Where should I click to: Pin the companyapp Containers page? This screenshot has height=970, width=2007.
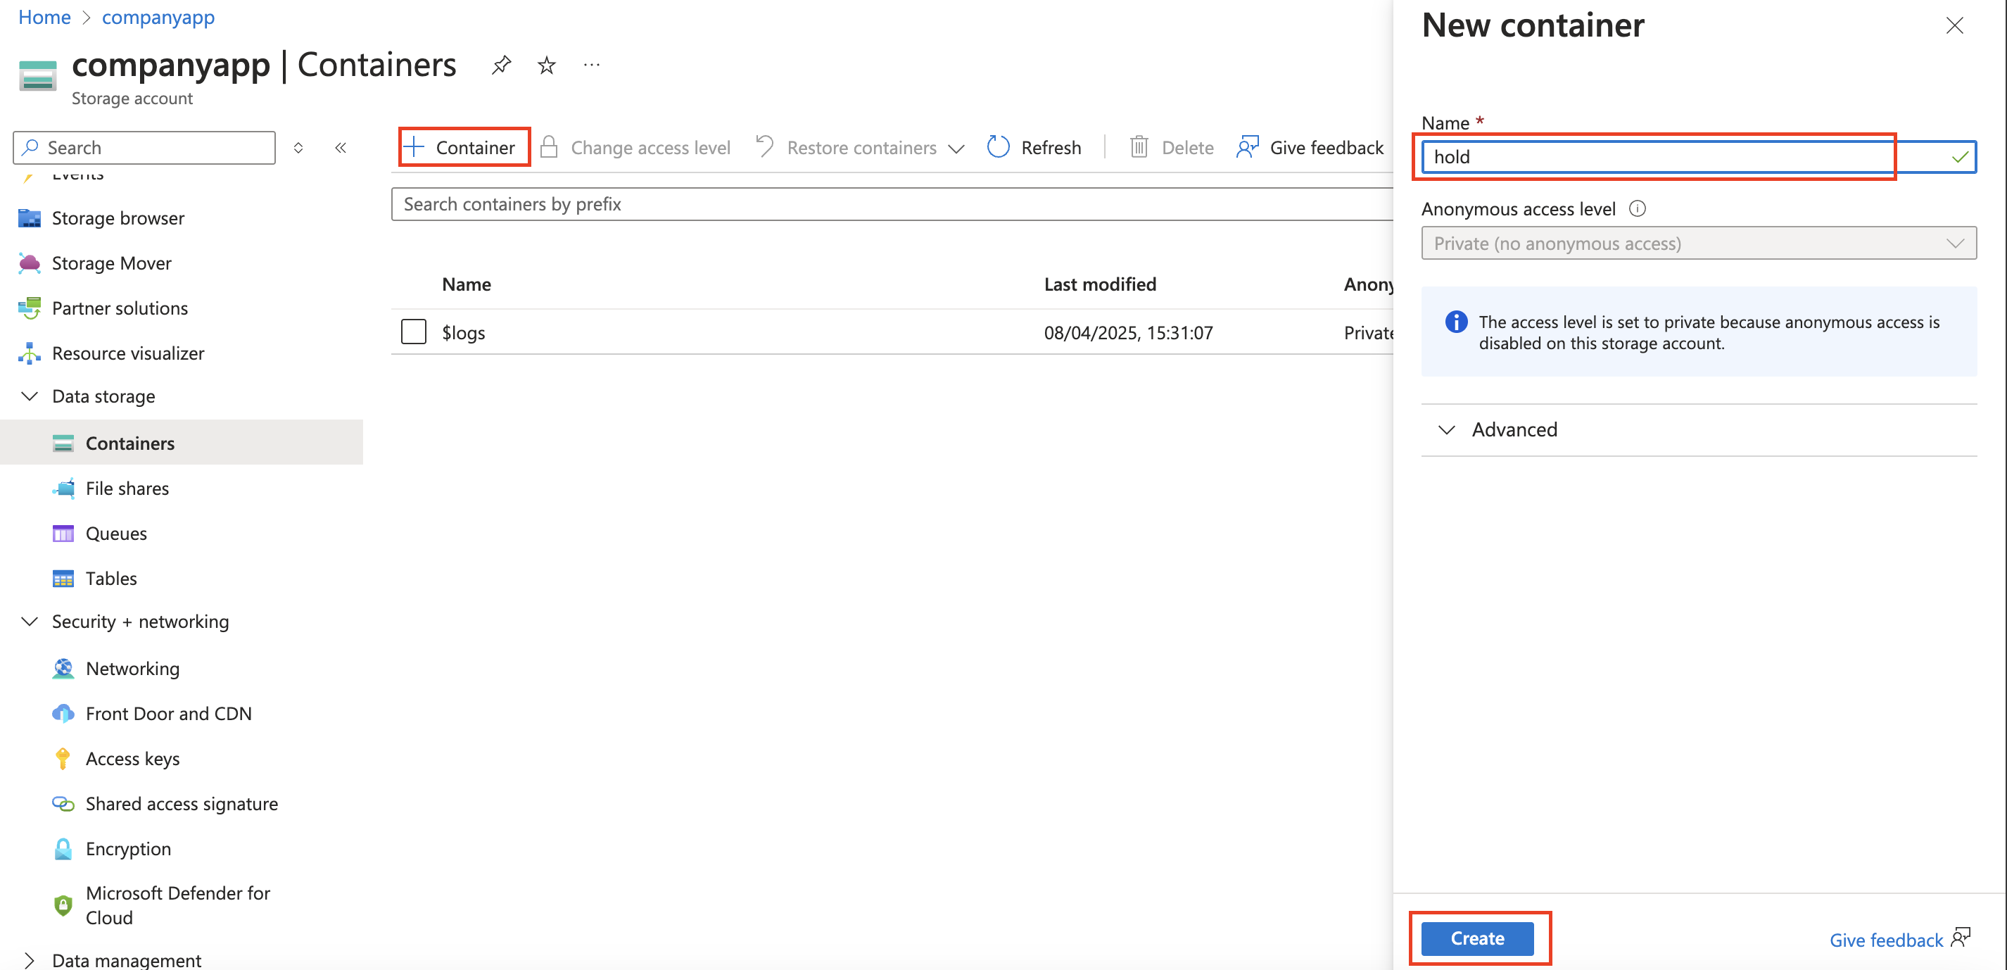click(x=502, y=65)
